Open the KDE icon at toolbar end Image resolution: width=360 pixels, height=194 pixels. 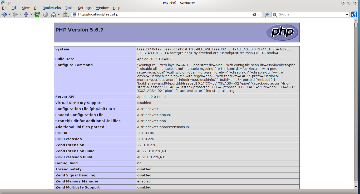tap(354, 14)
